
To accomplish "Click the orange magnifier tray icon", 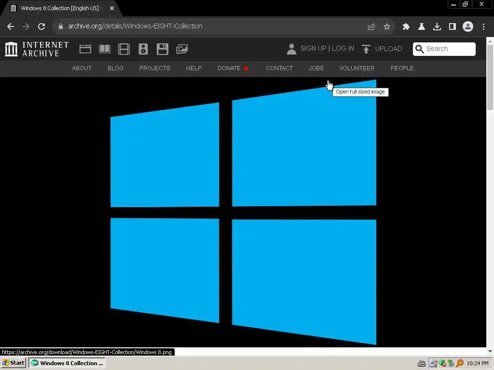I will [460, 363].
